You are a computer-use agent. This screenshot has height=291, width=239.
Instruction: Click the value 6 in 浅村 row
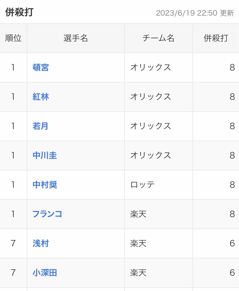232,243
